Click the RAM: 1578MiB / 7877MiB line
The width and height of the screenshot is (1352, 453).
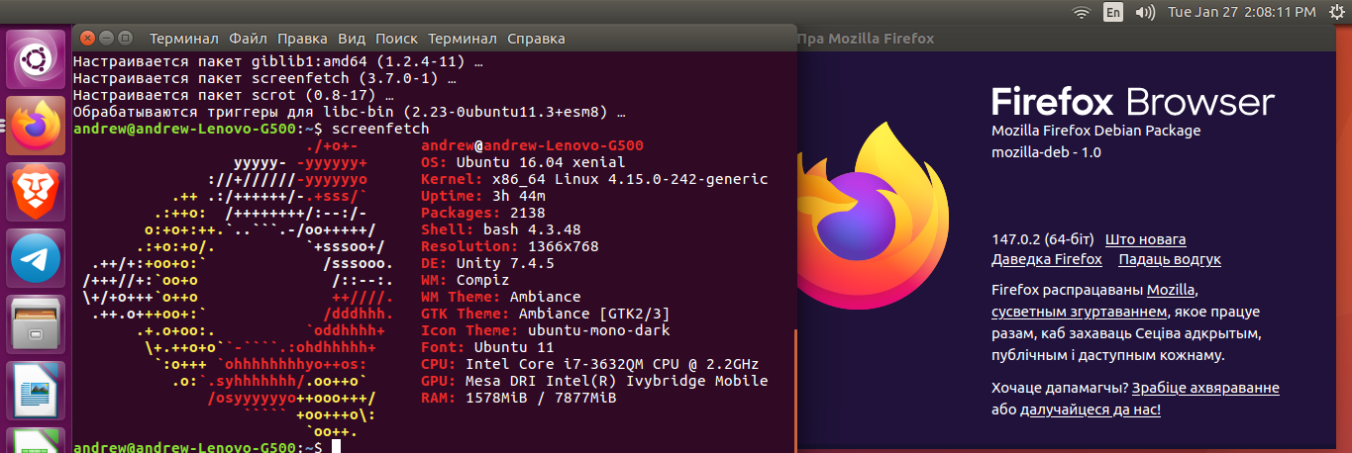click(519, 398)
